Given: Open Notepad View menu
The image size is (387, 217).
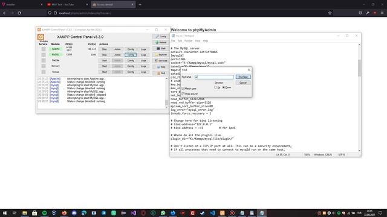Looking at the screenshot, I should tap(198, 41).
